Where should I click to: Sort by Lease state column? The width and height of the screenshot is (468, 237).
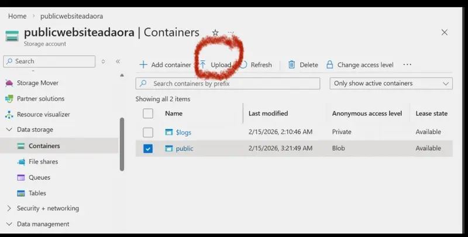point(431,114)
